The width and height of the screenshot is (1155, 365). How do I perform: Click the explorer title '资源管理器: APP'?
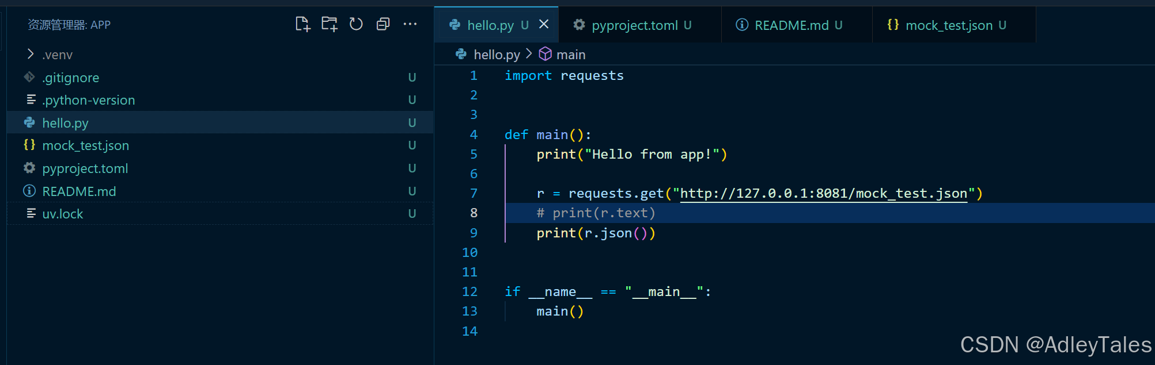click(69, 25)
